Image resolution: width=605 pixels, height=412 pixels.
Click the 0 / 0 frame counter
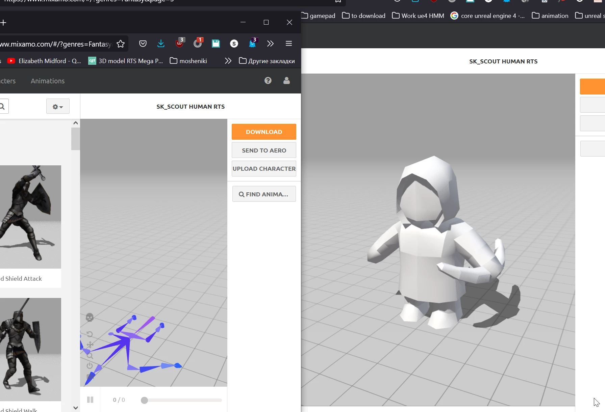coord(119,400)
